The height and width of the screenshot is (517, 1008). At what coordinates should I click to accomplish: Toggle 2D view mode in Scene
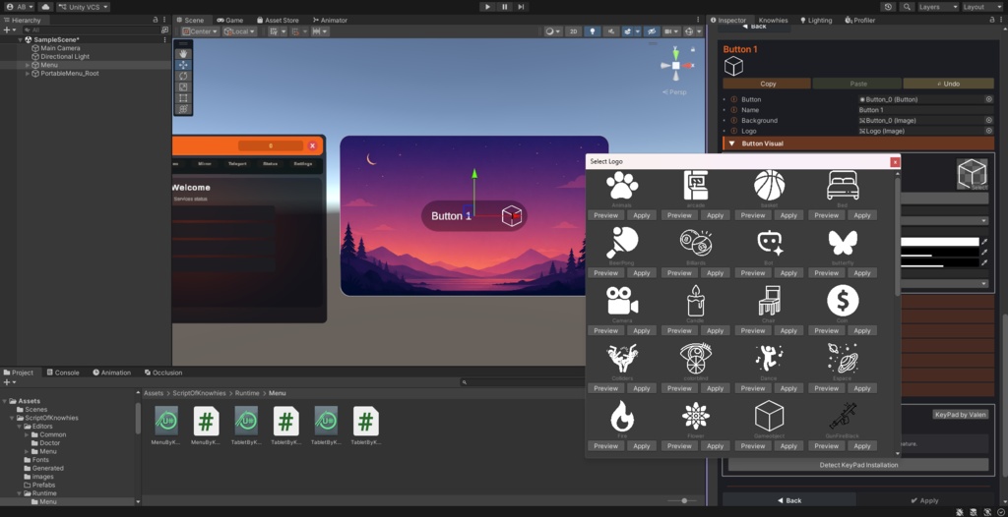click(573, 30)
